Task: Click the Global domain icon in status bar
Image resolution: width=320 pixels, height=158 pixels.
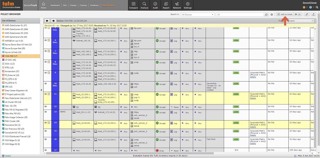Action: [x=3, y=156]
